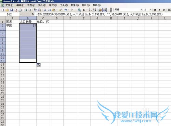
Task: Select cell A1 containing 国家
Action: click(13, 22)
